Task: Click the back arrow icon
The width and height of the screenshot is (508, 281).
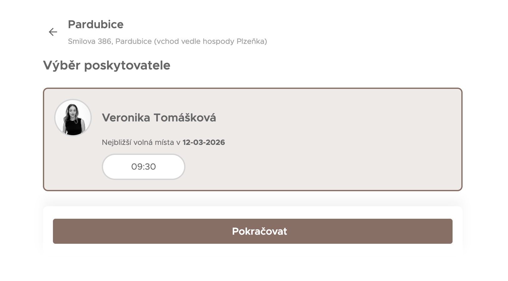Action: click(x=53, y=32)
